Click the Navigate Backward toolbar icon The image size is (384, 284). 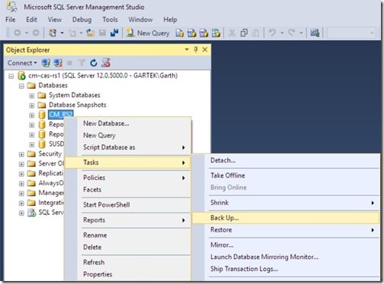[x=18, y=33]
